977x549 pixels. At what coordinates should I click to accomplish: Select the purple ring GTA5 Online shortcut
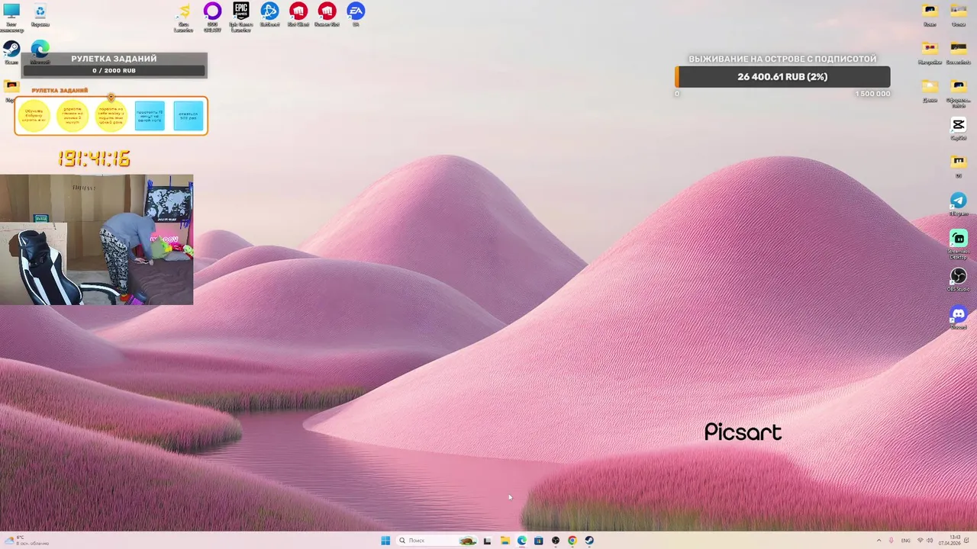click(212, 17)
